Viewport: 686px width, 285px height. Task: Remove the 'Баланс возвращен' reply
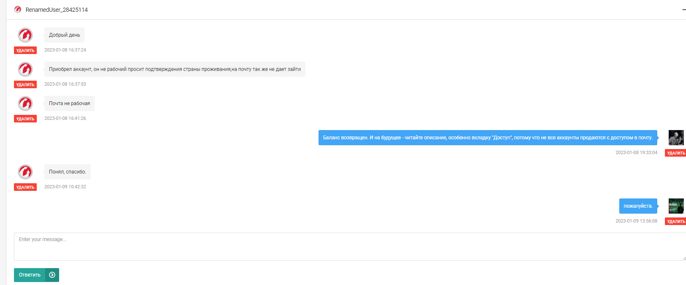coord(675,153)
